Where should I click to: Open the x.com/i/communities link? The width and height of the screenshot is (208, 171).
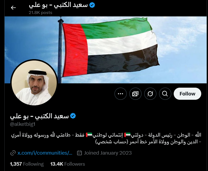pos(45,153)
